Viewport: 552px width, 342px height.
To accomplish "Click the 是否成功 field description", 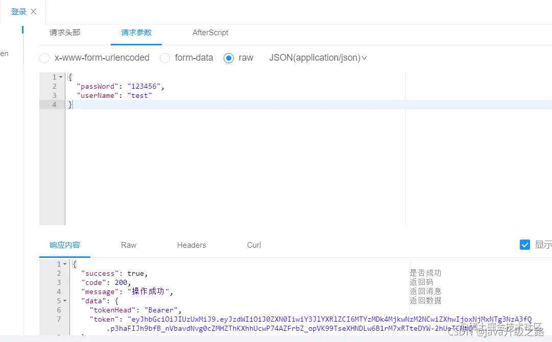I will [x=425, y=273].
